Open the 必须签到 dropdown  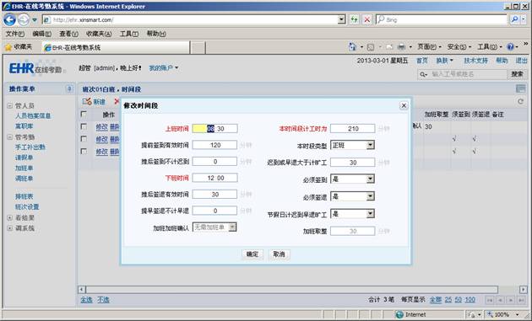(x=371, y=179)
